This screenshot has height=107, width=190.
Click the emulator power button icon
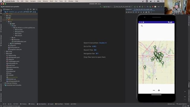coord(127,12)
